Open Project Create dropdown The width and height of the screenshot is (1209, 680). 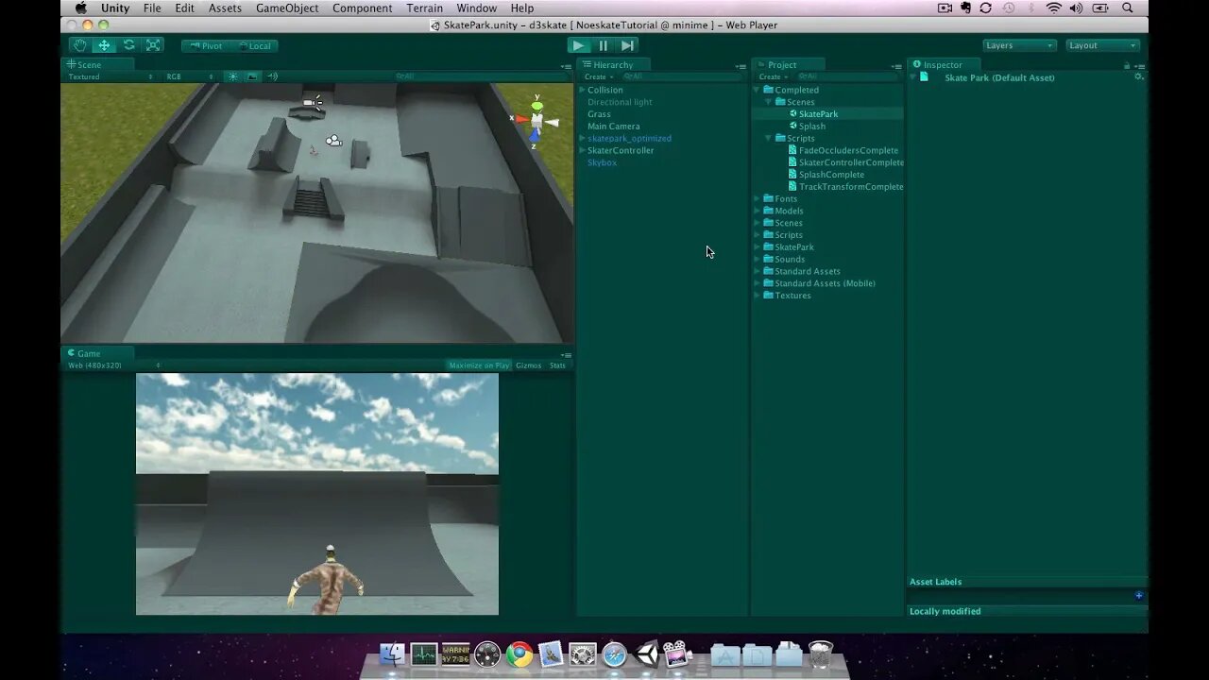point(774,76)
